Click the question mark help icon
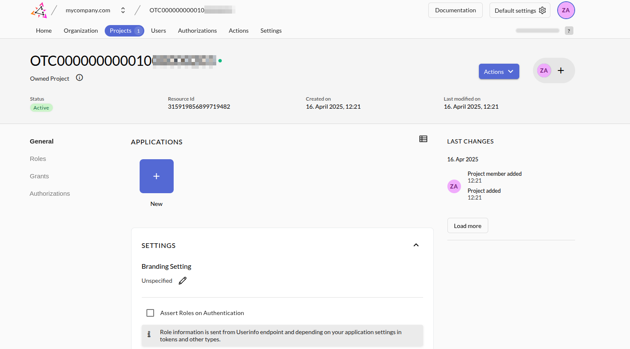Image resolution: width=630 pixels, height=349 pixels. pos(569,31)
